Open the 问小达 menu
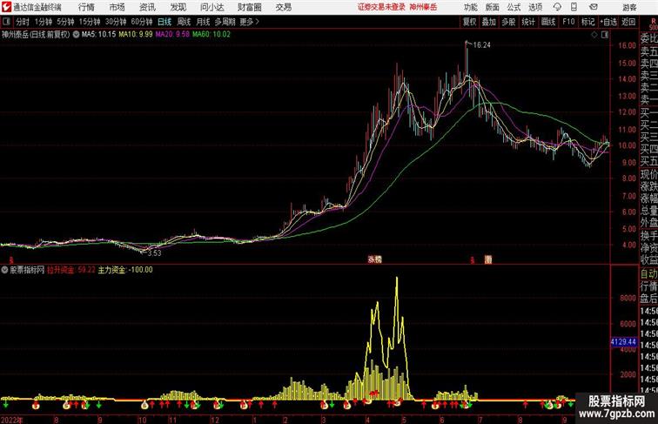This screenshot has width=658, height=424. 211,7
